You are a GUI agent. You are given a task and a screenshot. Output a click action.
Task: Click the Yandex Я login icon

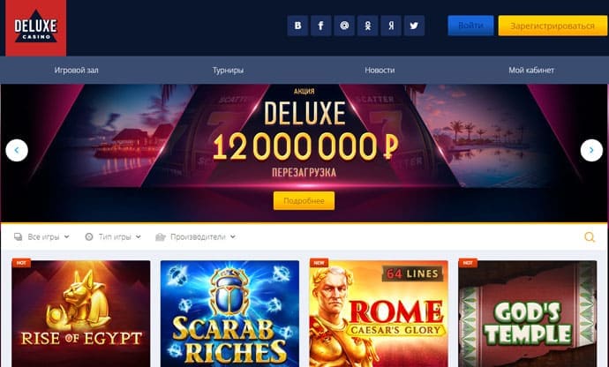pos(391,26)
